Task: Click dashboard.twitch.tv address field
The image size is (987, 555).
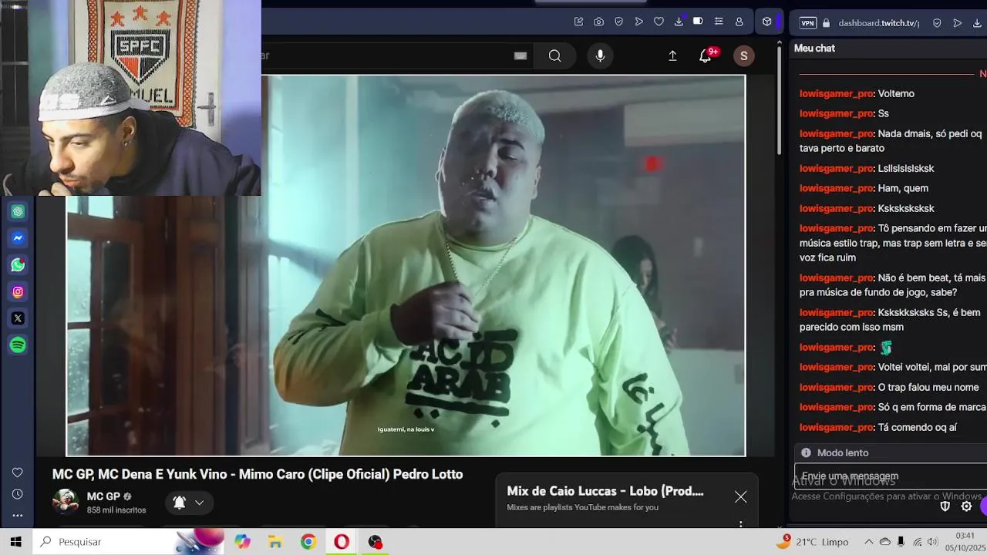Action: click(878, 23)
